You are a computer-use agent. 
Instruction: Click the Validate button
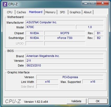pyautogui.click(x=76, y=101)
